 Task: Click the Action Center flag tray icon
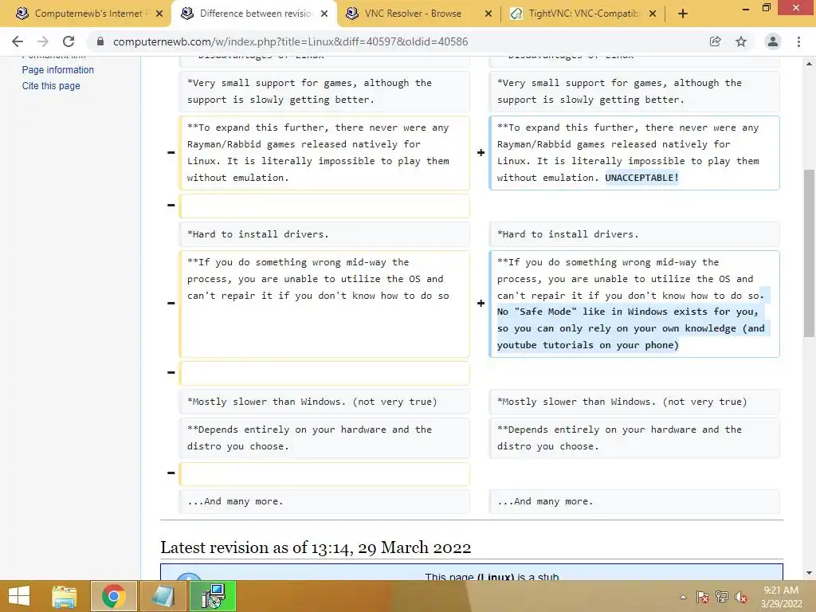(703, 597)
